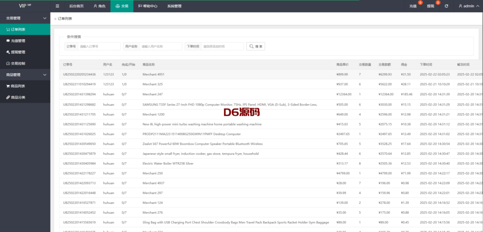Click order time 2025-02-20 14:22:09
Viewport: 483px width, 232px height.
(435, 183)
